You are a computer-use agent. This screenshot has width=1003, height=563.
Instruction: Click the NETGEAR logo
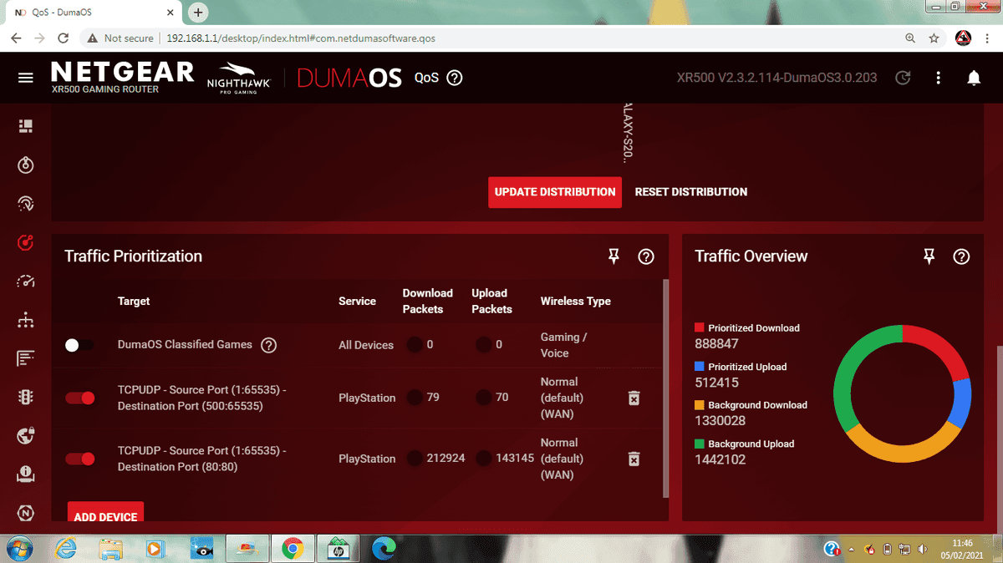[x=123, y=73]
